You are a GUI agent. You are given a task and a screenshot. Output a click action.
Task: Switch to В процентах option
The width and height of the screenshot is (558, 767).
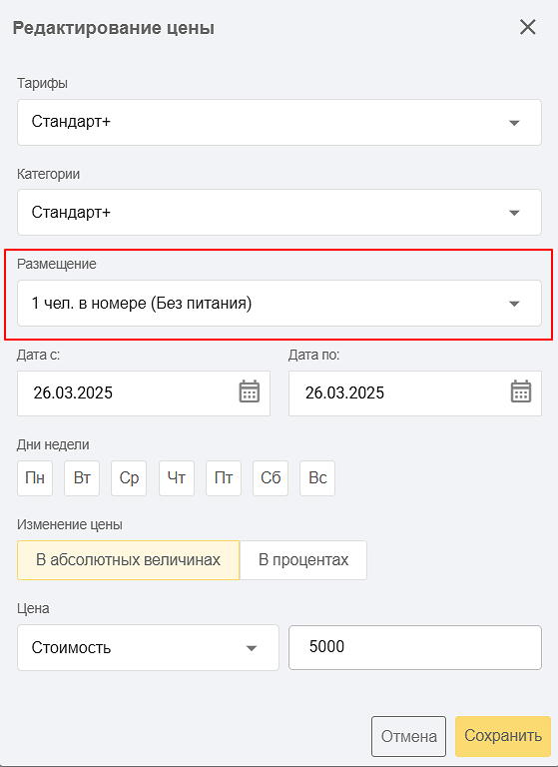303,560
